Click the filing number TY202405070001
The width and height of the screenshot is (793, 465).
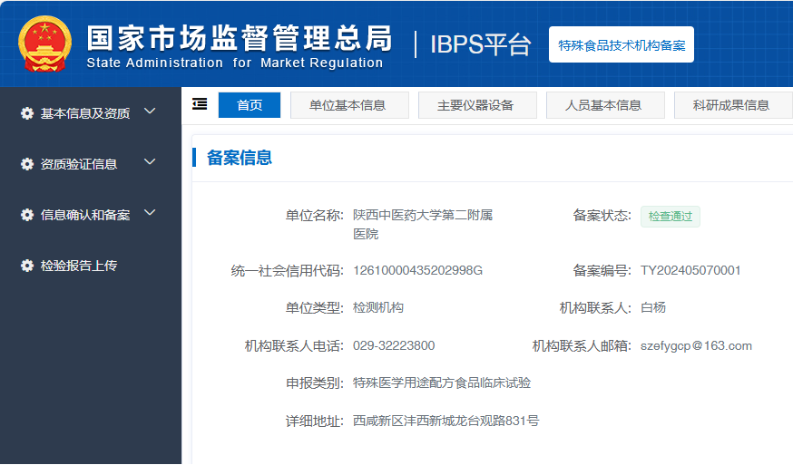(690, 270)
